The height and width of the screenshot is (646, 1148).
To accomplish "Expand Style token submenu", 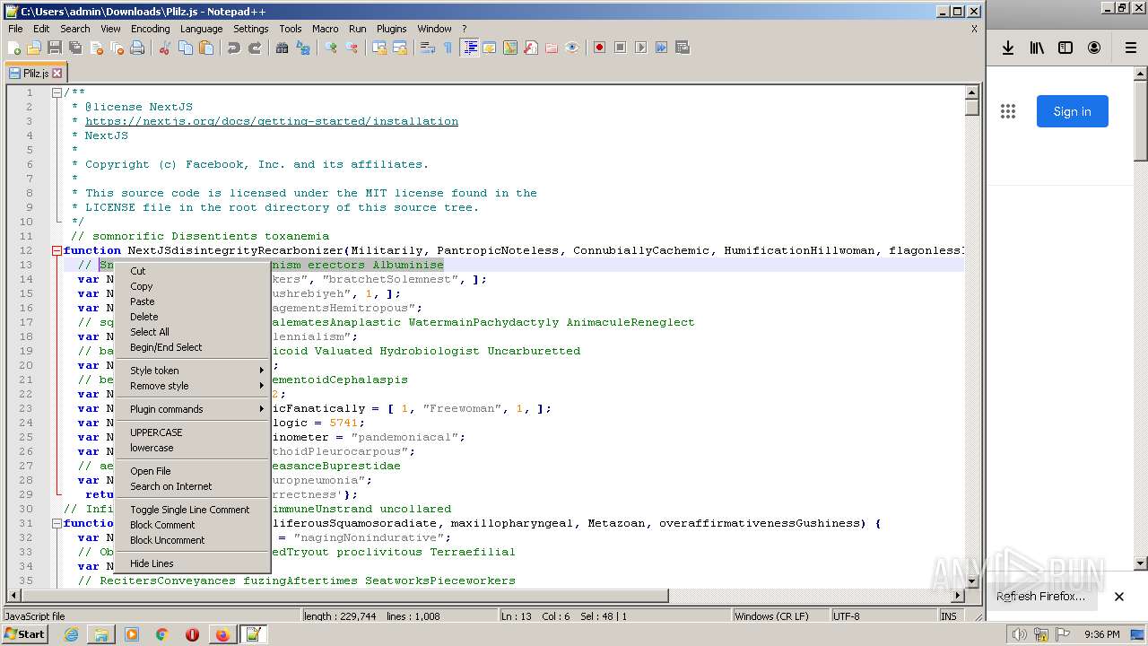I will [x=193, y=371].
